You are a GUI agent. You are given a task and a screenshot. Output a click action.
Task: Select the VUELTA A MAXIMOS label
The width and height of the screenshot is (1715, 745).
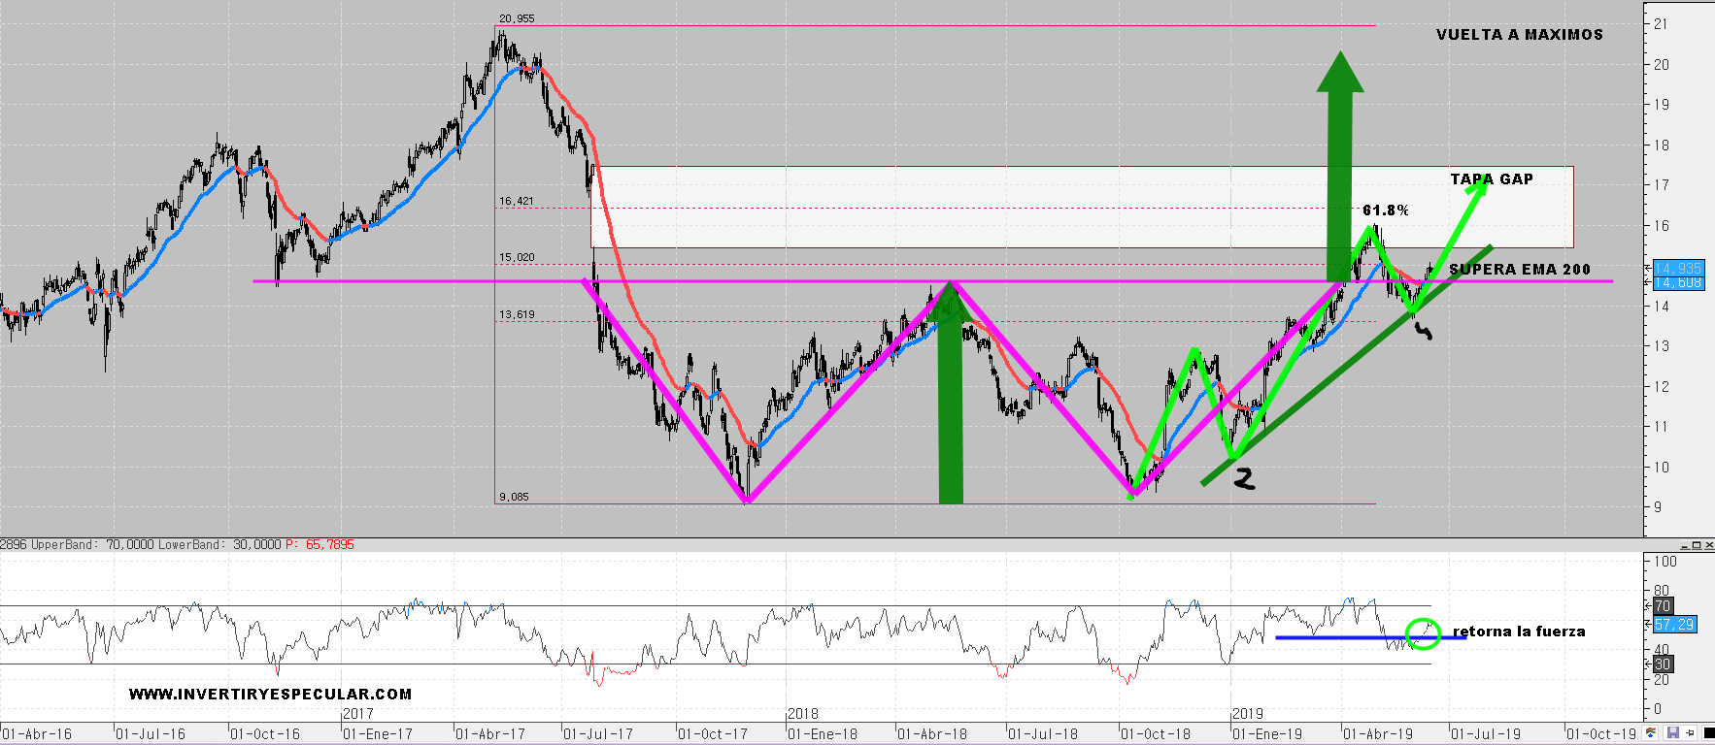(1520, 35)
